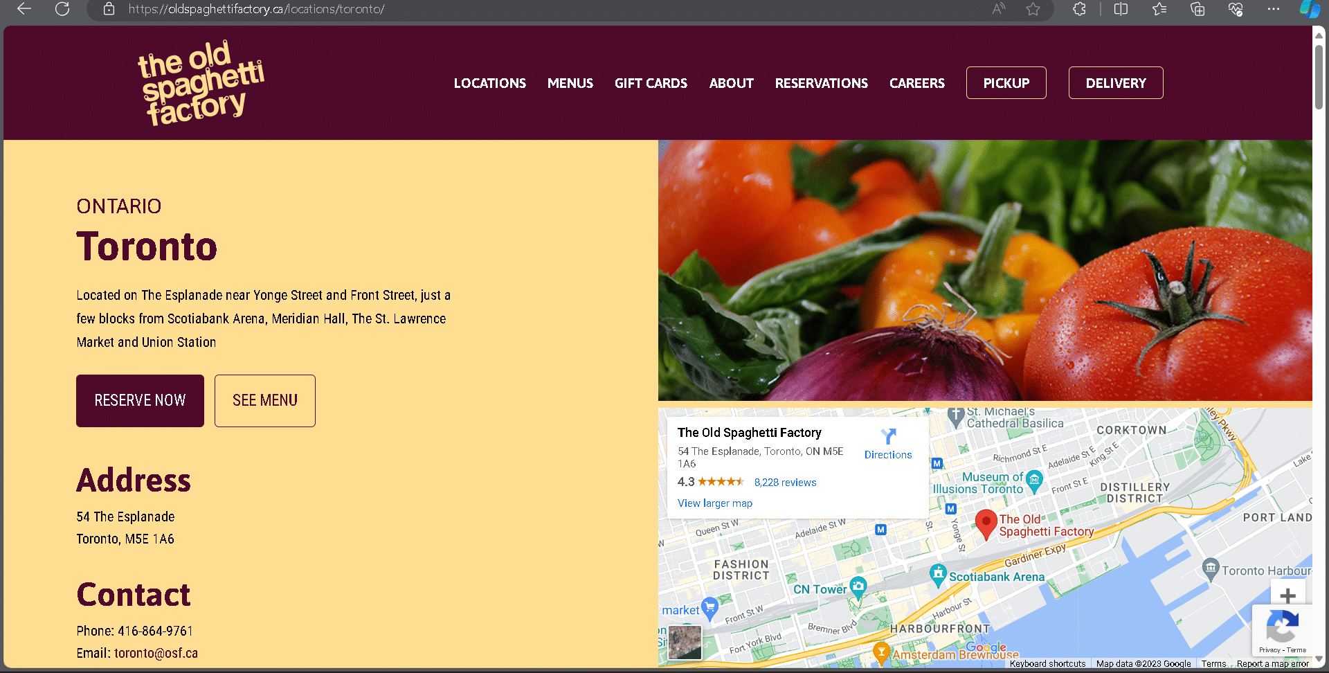Zoom in the map with plus button

(1287, 595)
